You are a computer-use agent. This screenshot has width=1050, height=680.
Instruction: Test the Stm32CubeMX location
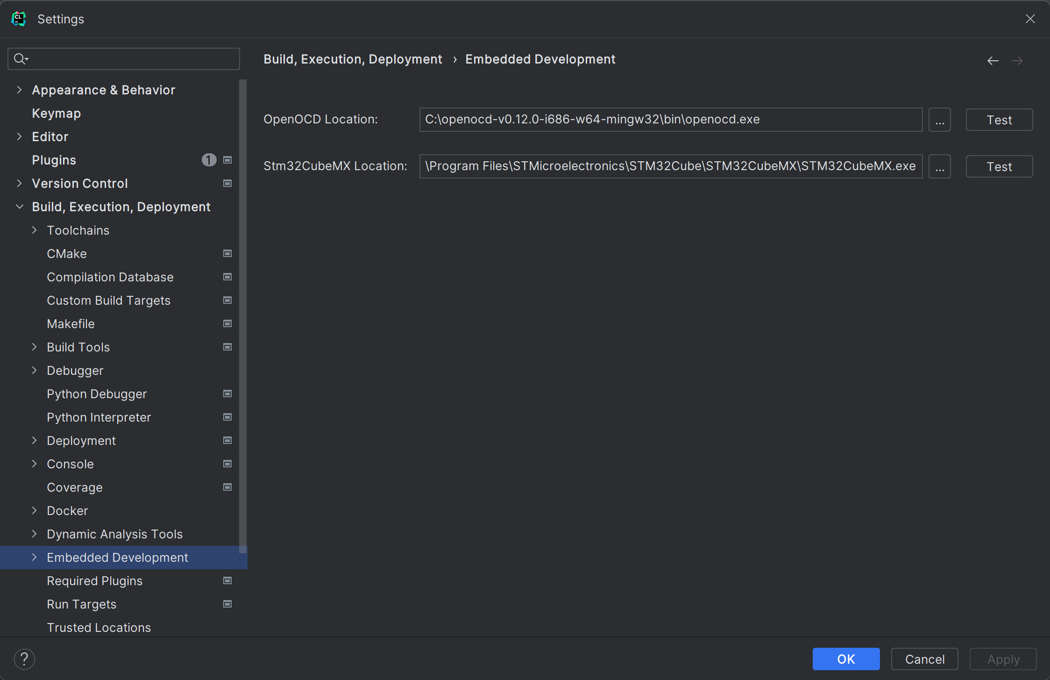(x=999, y=166)
